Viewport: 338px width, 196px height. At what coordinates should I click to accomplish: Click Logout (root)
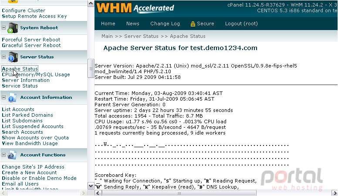point(241,24)
